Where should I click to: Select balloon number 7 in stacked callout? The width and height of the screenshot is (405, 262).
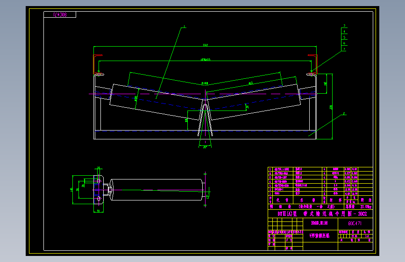344,48
